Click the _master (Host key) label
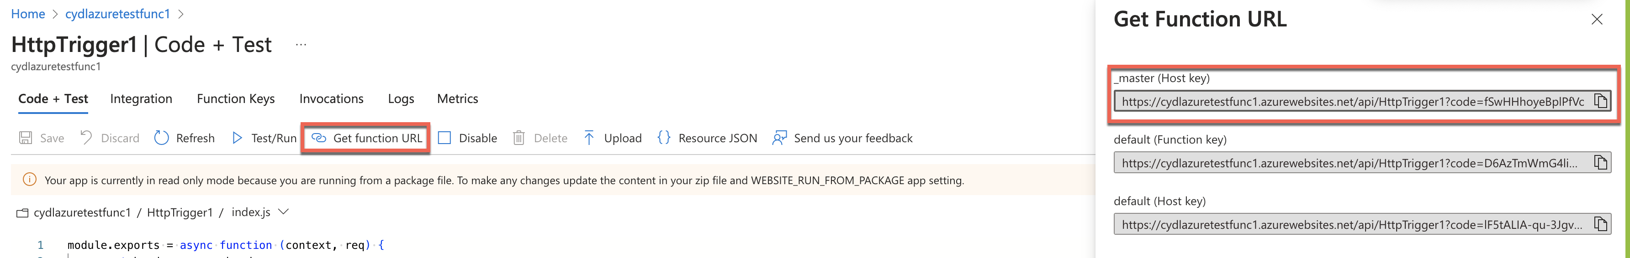 click(x=1162, y=77)
